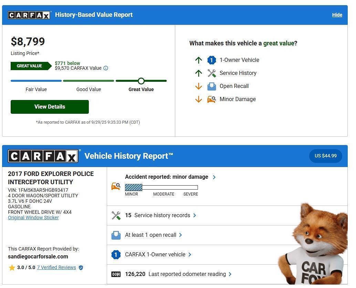This screenshot has width=356, height=288.
Task: Hide the History-Based Value Report
Action: (x=337, y=15)
